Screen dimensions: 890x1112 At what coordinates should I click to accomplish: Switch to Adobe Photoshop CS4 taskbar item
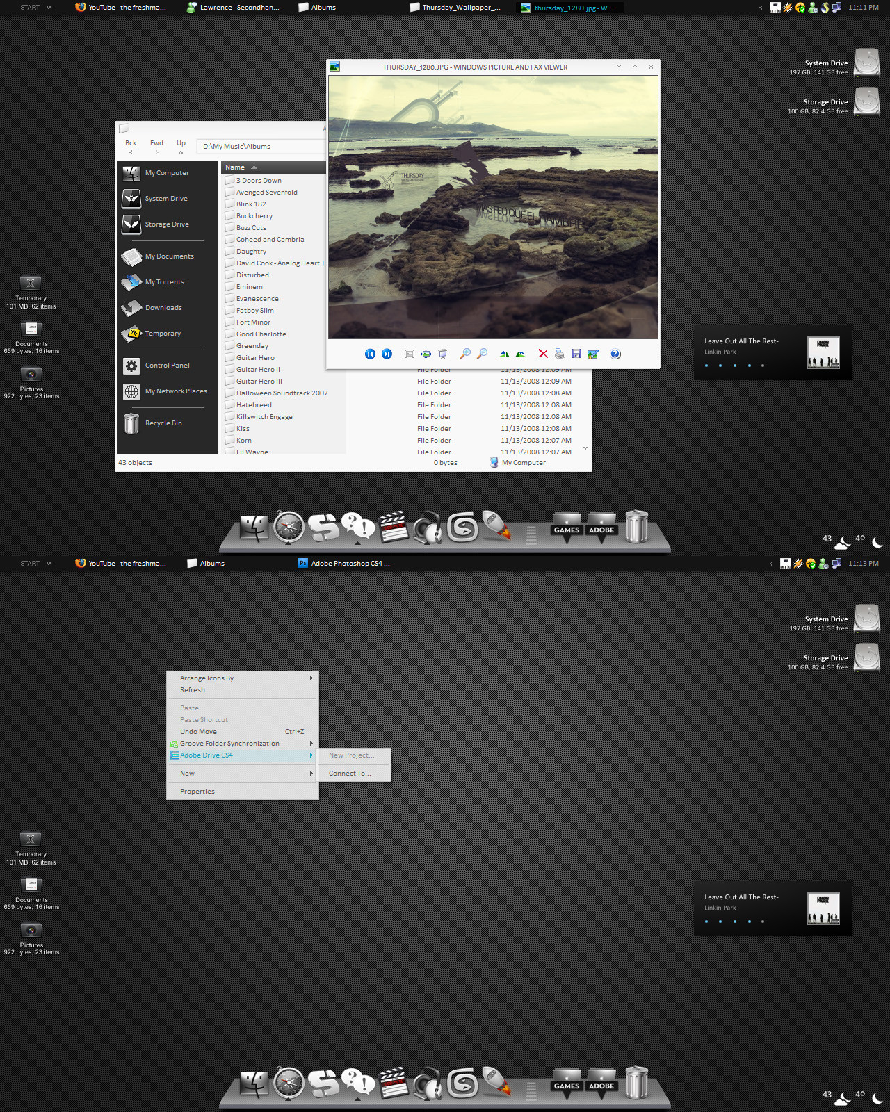pos(344,564)
